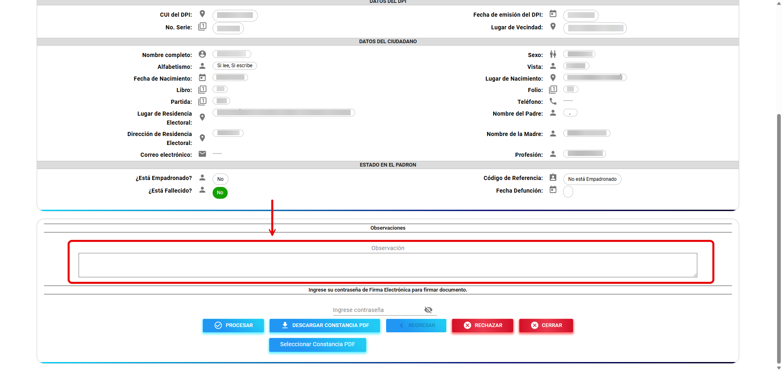782x371 pixels.
Task: Click the badge icon beside Código de Referencia
Action: [x=553, y=178]
